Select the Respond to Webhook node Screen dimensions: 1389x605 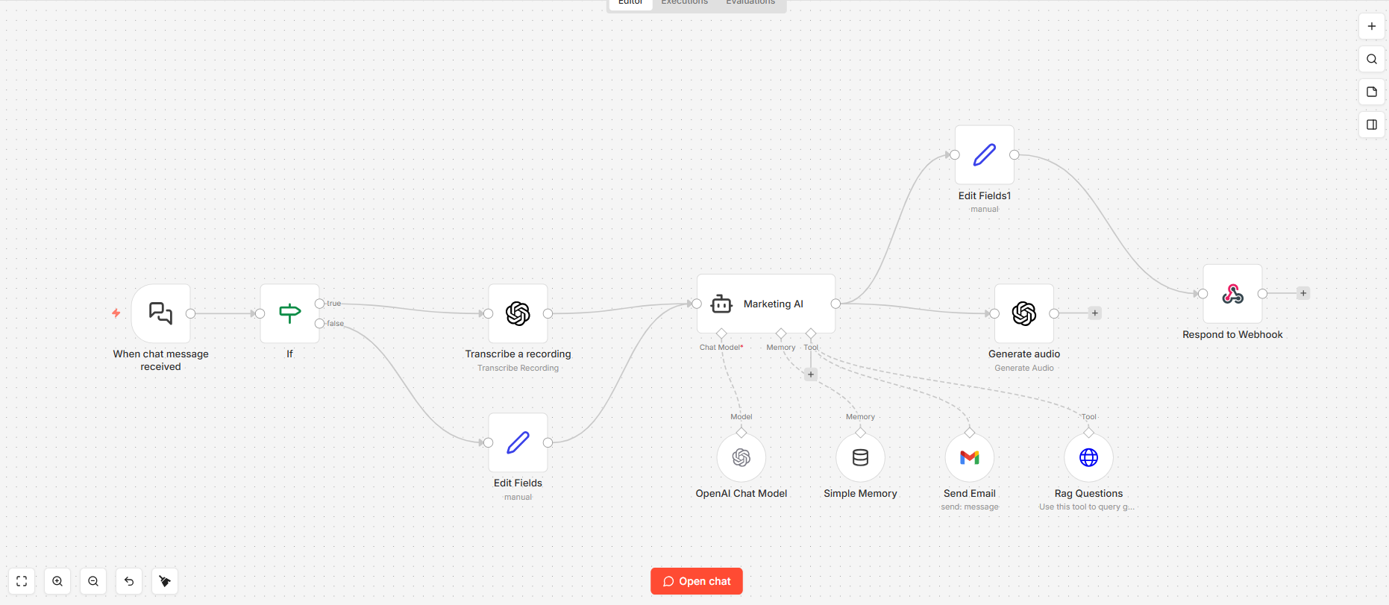coord(1232,294)
